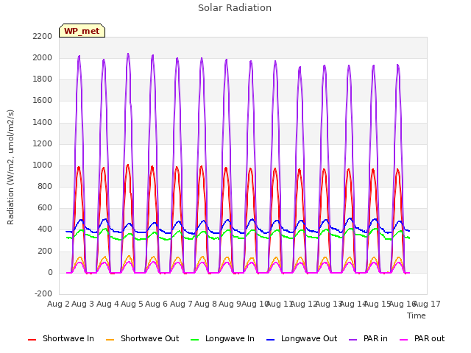Click the red Shortwave In legend swatch
471x353 pixels.
pos(32,340)
